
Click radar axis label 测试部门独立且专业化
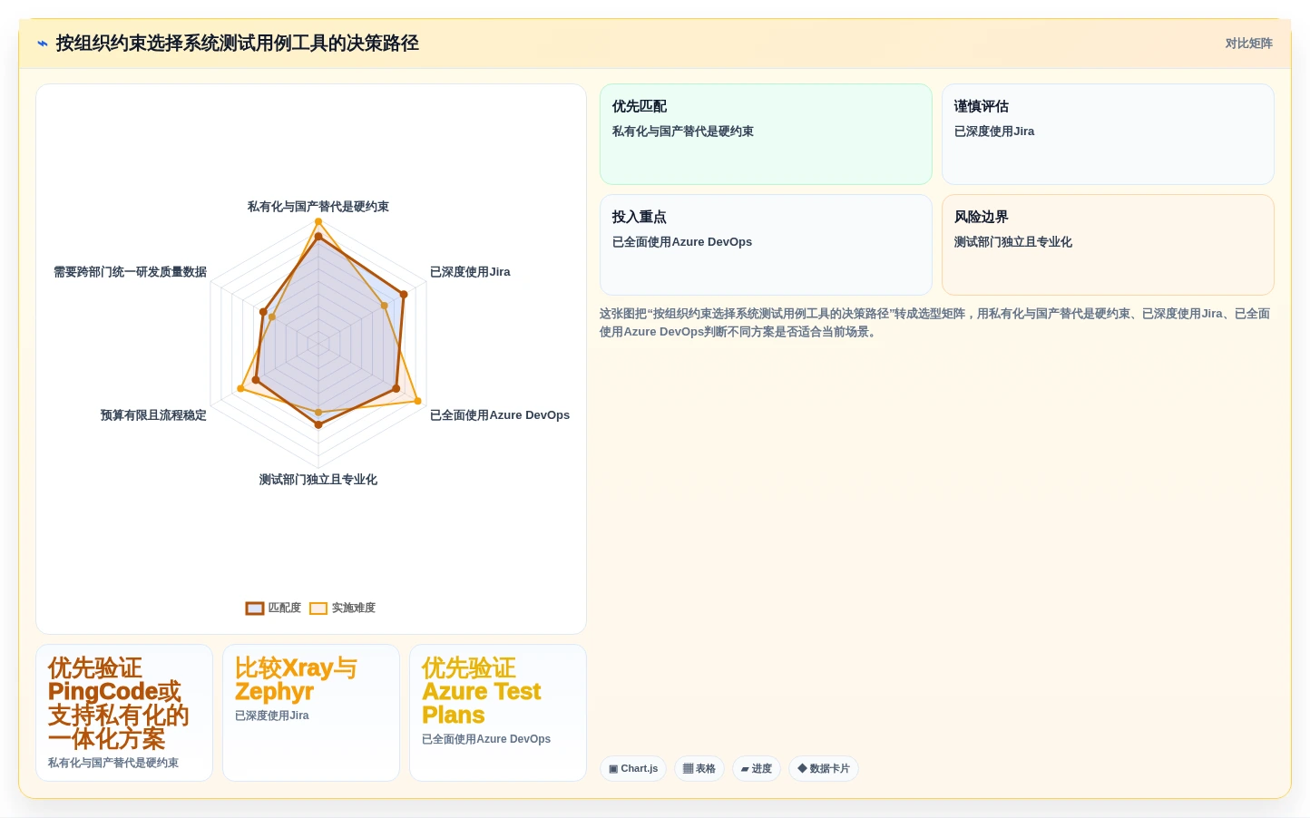(x=318, y=480)
